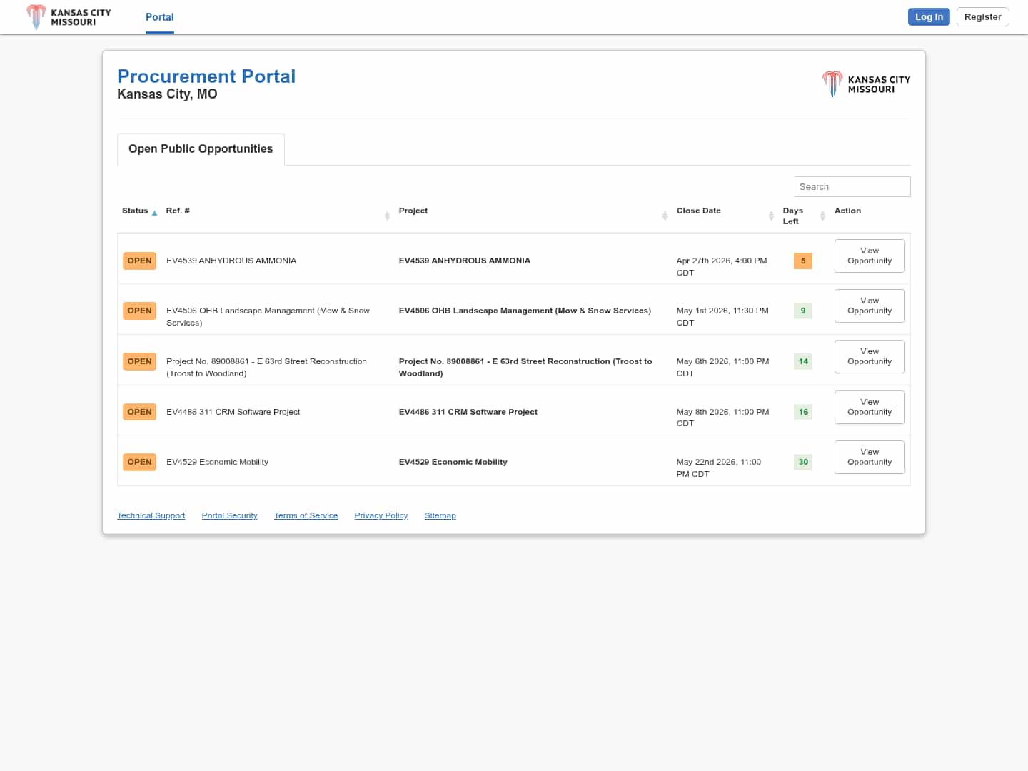
Task: Select the Open Public Opportunities tab
Action: (x=201, y=149)
